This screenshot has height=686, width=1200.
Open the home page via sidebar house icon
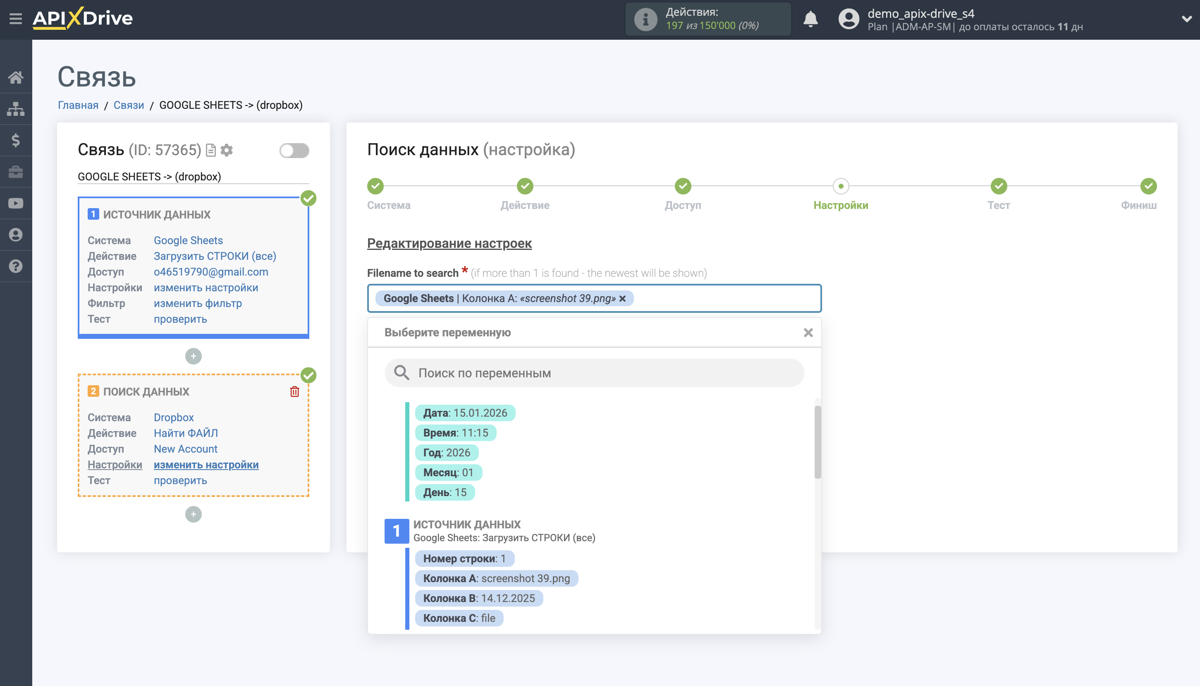[x=16, y=77]
